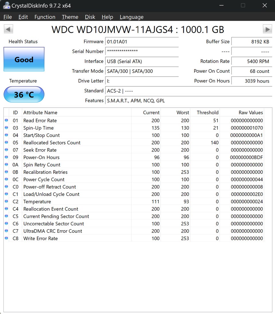The image size is (275, 314).
Task: Click threshold value 140 in Reallocated Sectors row
Action: coord(215,143)
